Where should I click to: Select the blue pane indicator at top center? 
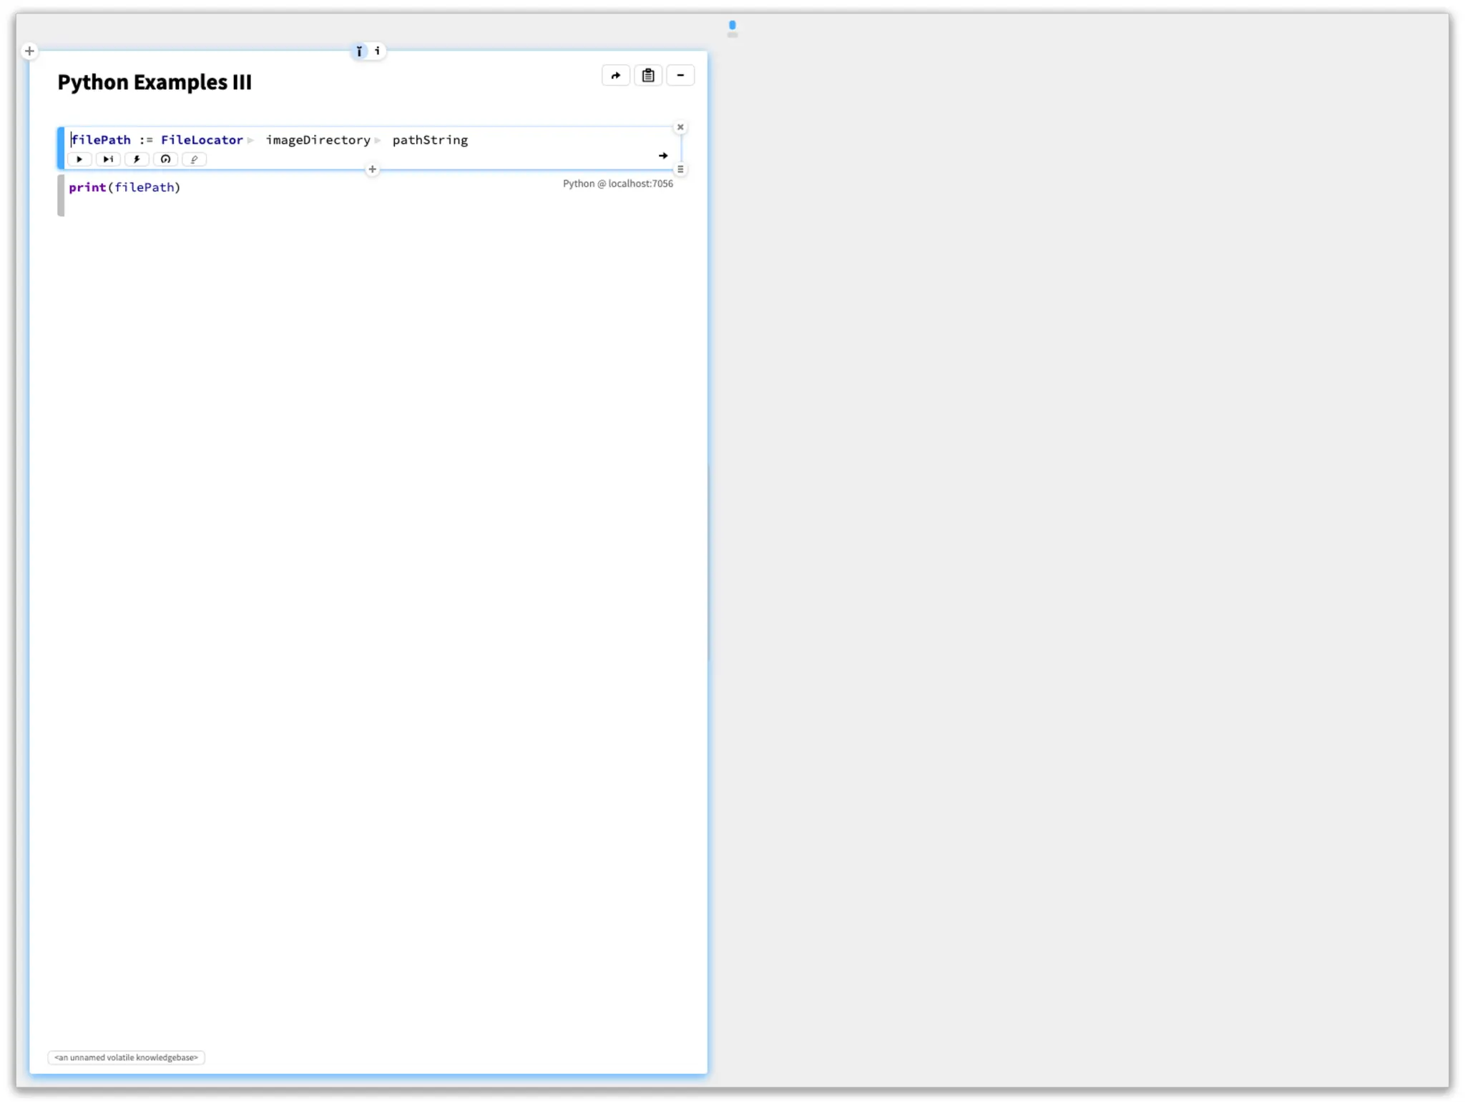(x=732, y=25)
